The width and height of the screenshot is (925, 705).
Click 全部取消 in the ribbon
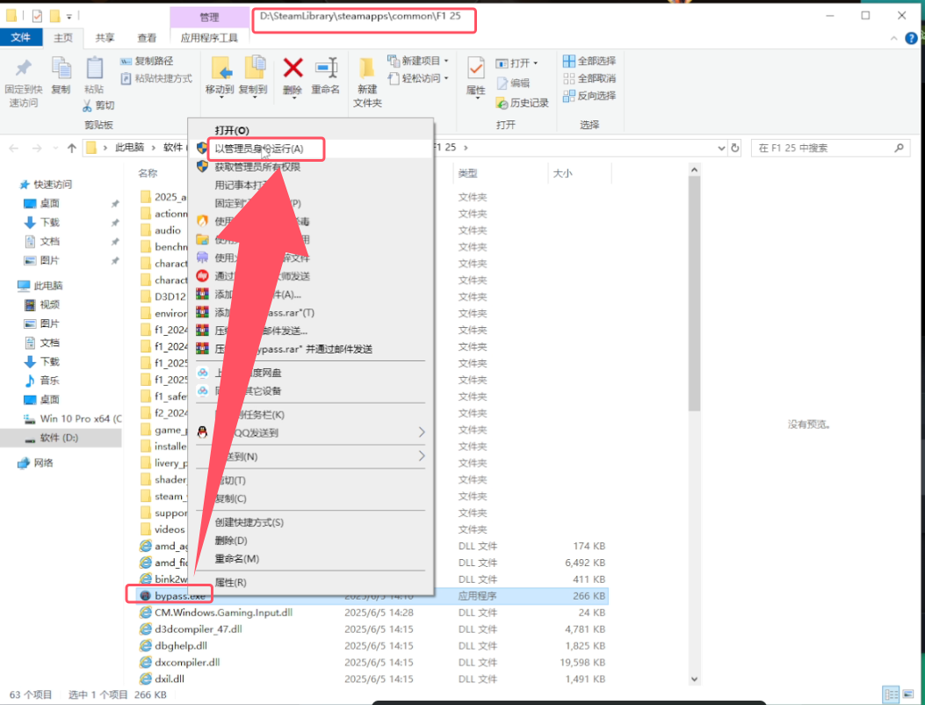point(589,78)
